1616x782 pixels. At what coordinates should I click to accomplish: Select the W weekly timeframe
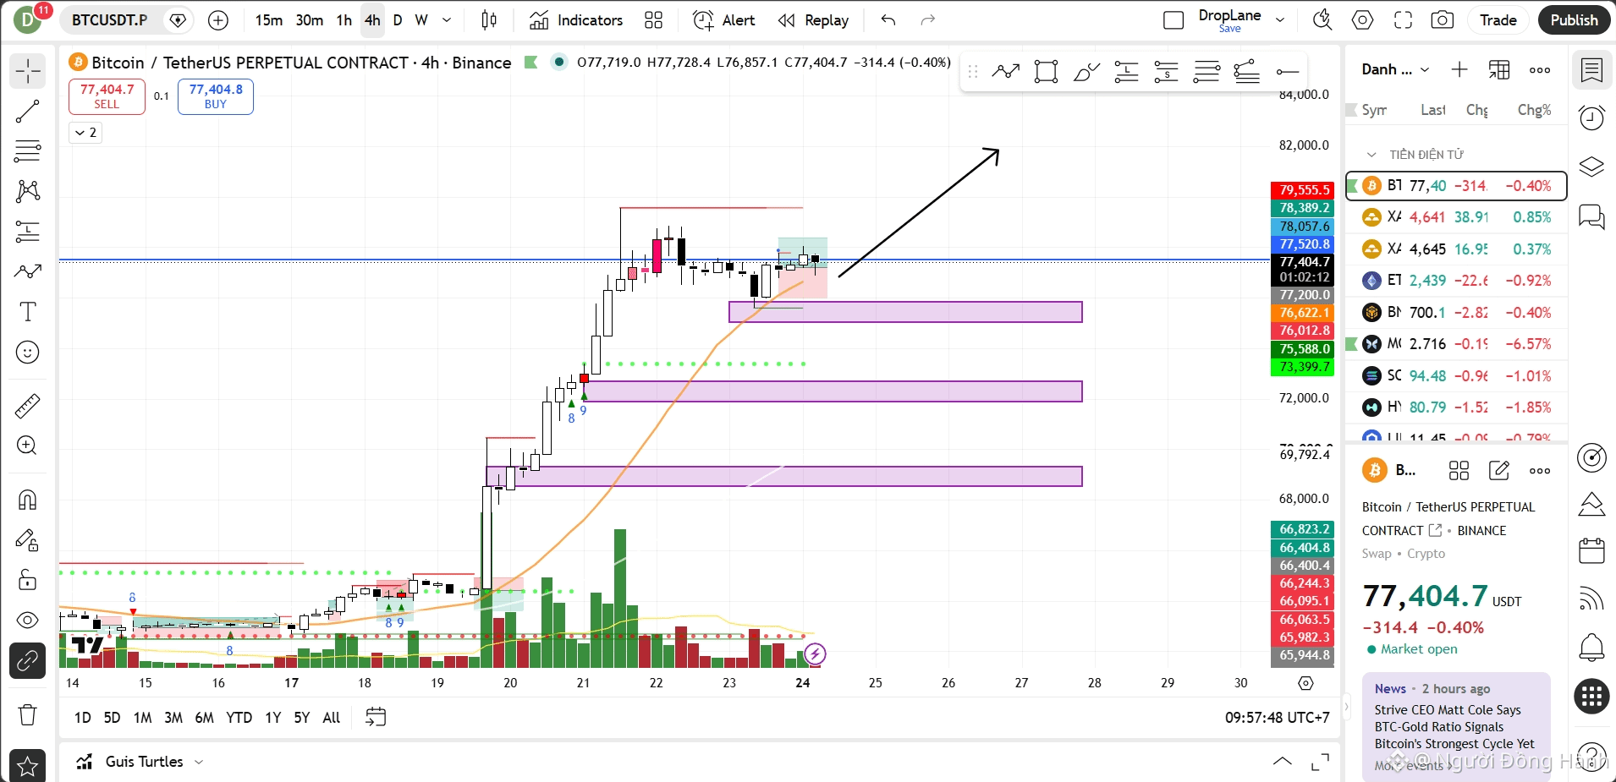pyautogui.click(x=421, y=20)
